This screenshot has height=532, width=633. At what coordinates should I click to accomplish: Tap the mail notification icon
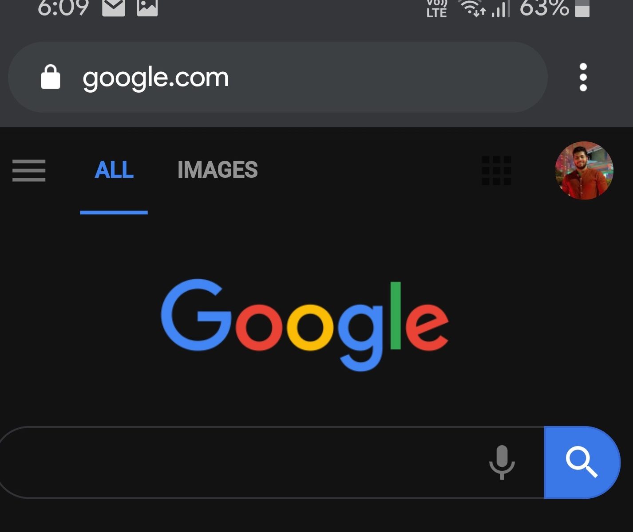click(114, 7)
